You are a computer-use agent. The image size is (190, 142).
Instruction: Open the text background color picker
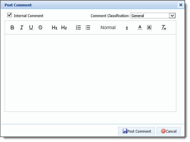(x=149, y=27)
